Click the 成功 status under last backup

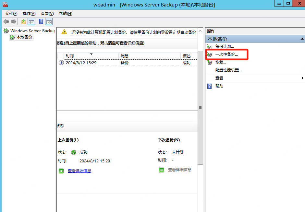(83, 152)
